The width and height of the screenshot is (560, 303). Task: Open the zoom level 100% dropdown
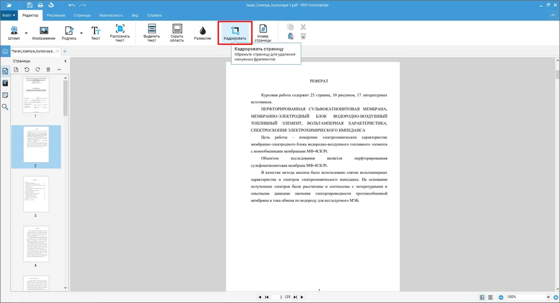pyautogui.click(x=548, y=297)
